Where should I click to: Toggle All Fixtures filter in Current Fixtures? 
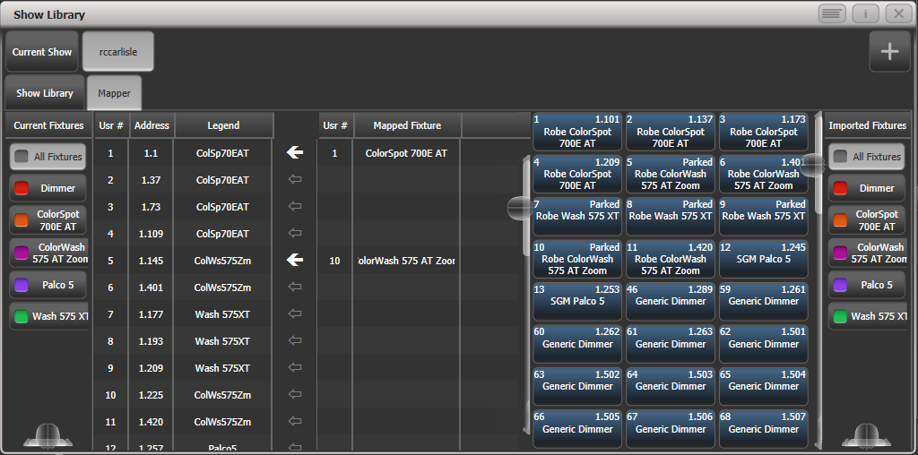tap(48, 157)
